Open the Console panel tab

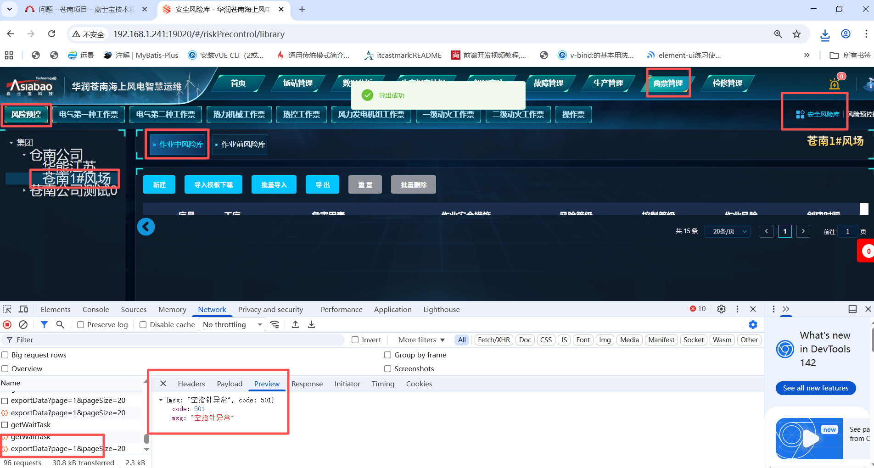[x=95, y=310]
